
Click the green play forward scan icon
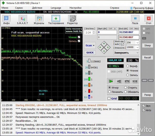pyautogui.click(x=111, y=81)
